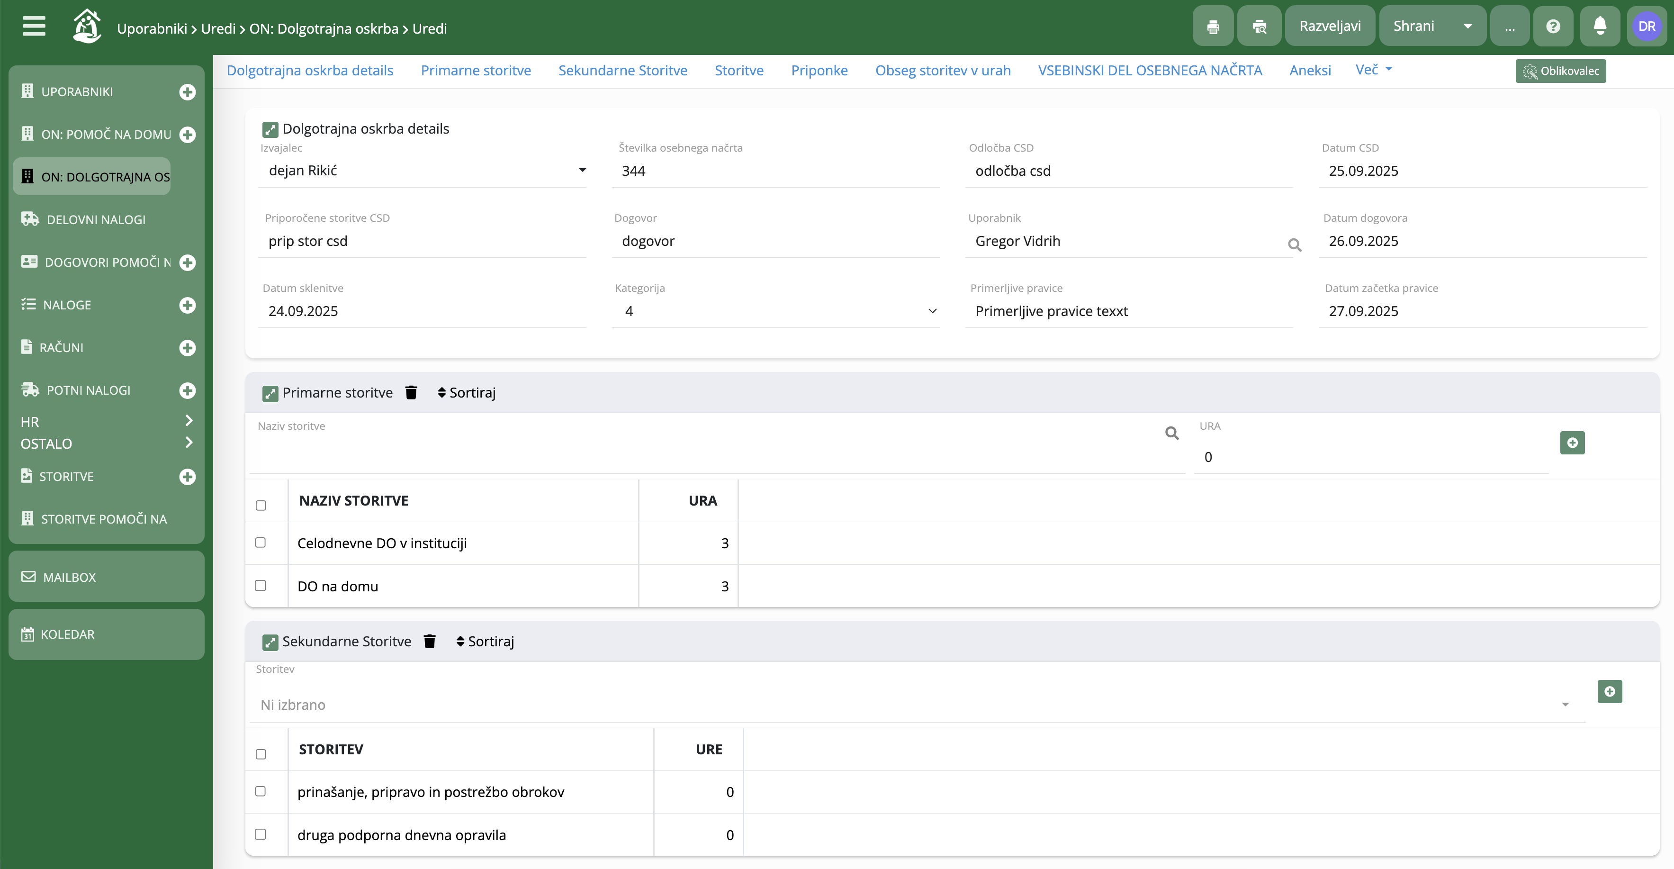1674x869 pixels.
Task: Open Shrani dropdown arrow
Action: tap(1467, 26)
